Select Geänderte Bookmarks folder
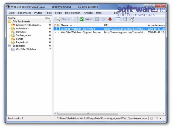This screenshot has width=173, height=128. point(28,25)
